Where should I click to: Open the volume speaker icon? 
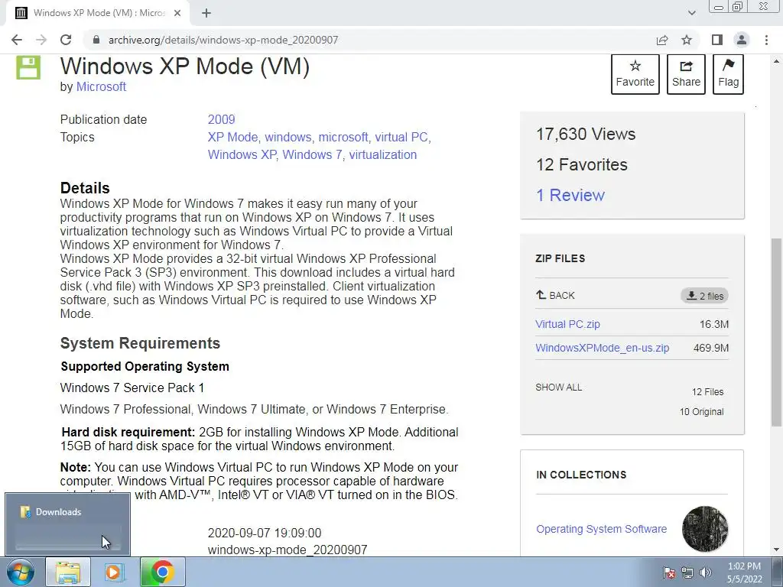(x=706, y=572)
